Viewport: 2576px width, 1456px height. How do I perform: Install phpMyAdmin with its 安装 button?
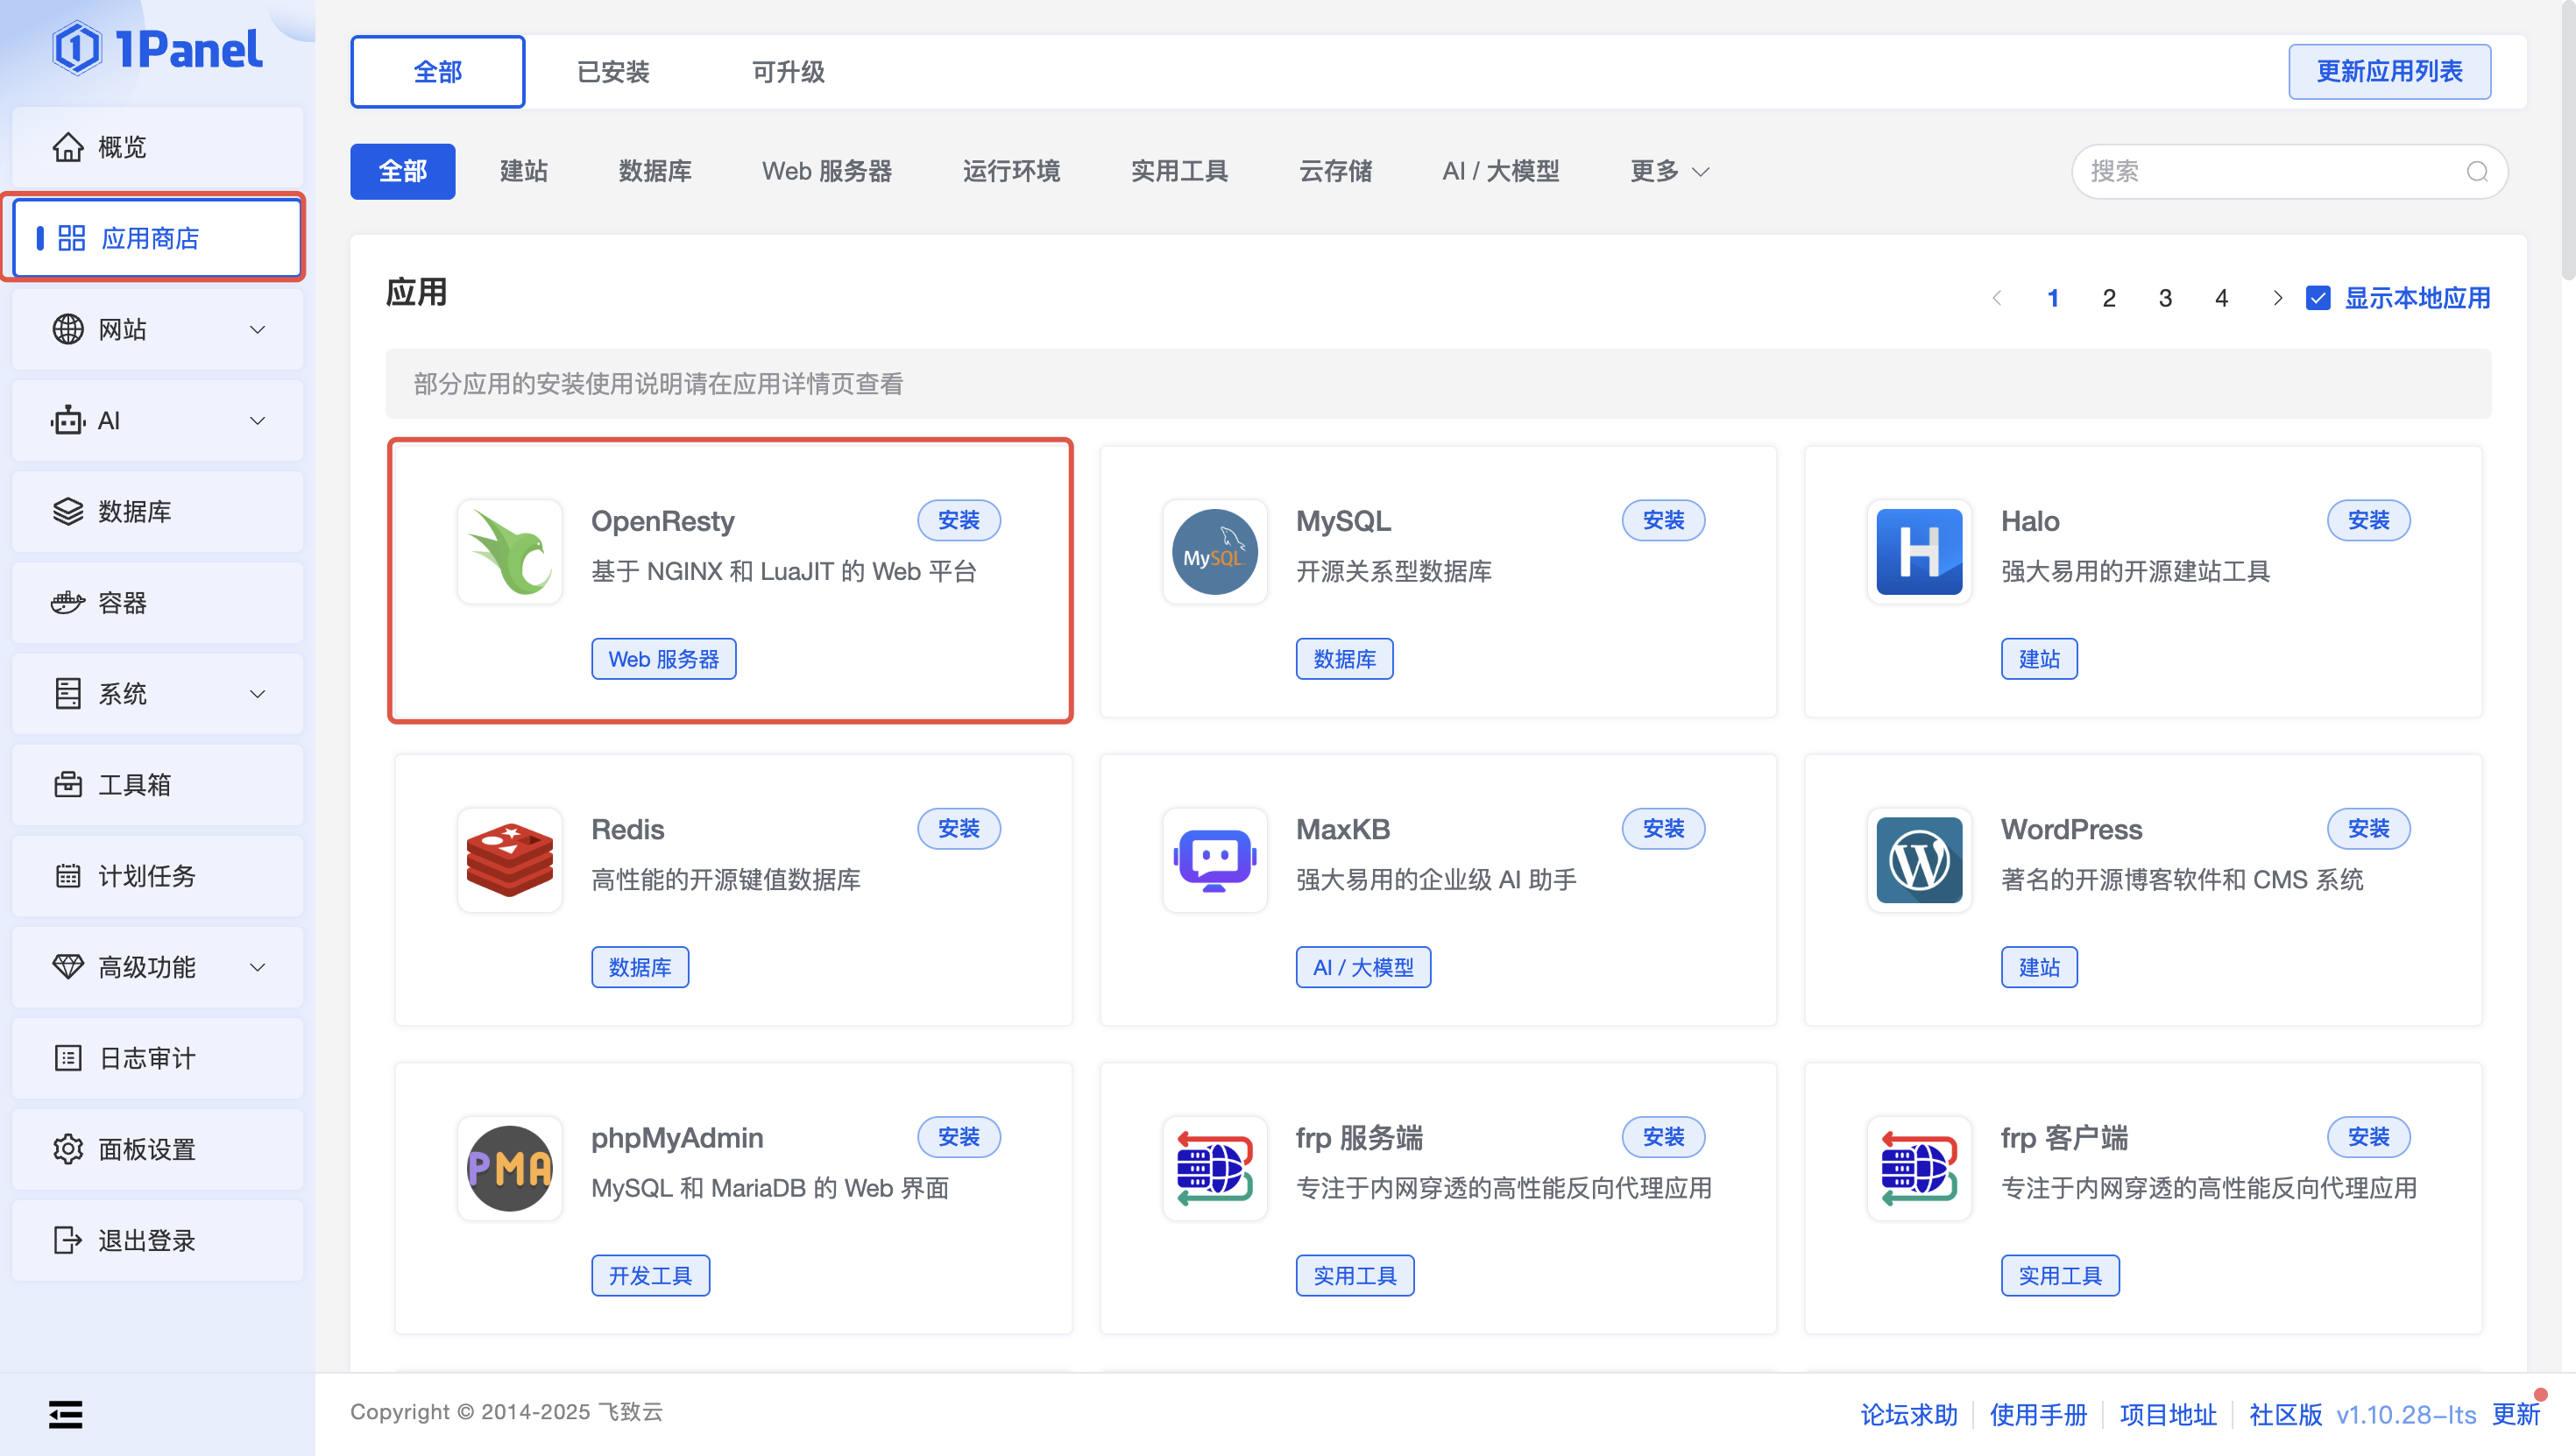[x=959, y=1137]
